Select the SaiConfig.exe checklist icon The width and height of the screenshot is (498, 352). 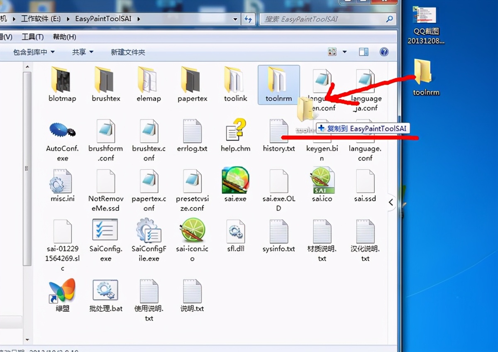(x=105, y=230)
